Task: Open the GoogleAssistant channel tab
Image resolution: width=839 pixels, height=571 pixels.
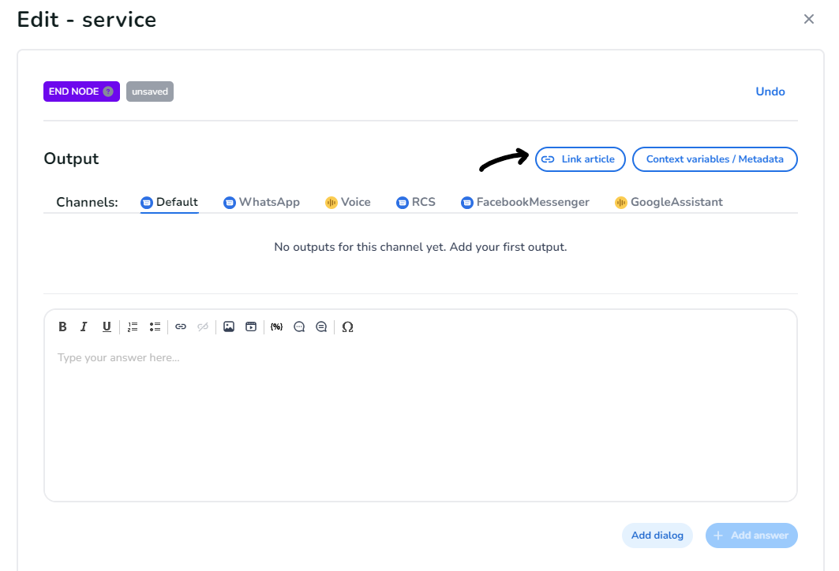Action: click(x=669, y=202)
